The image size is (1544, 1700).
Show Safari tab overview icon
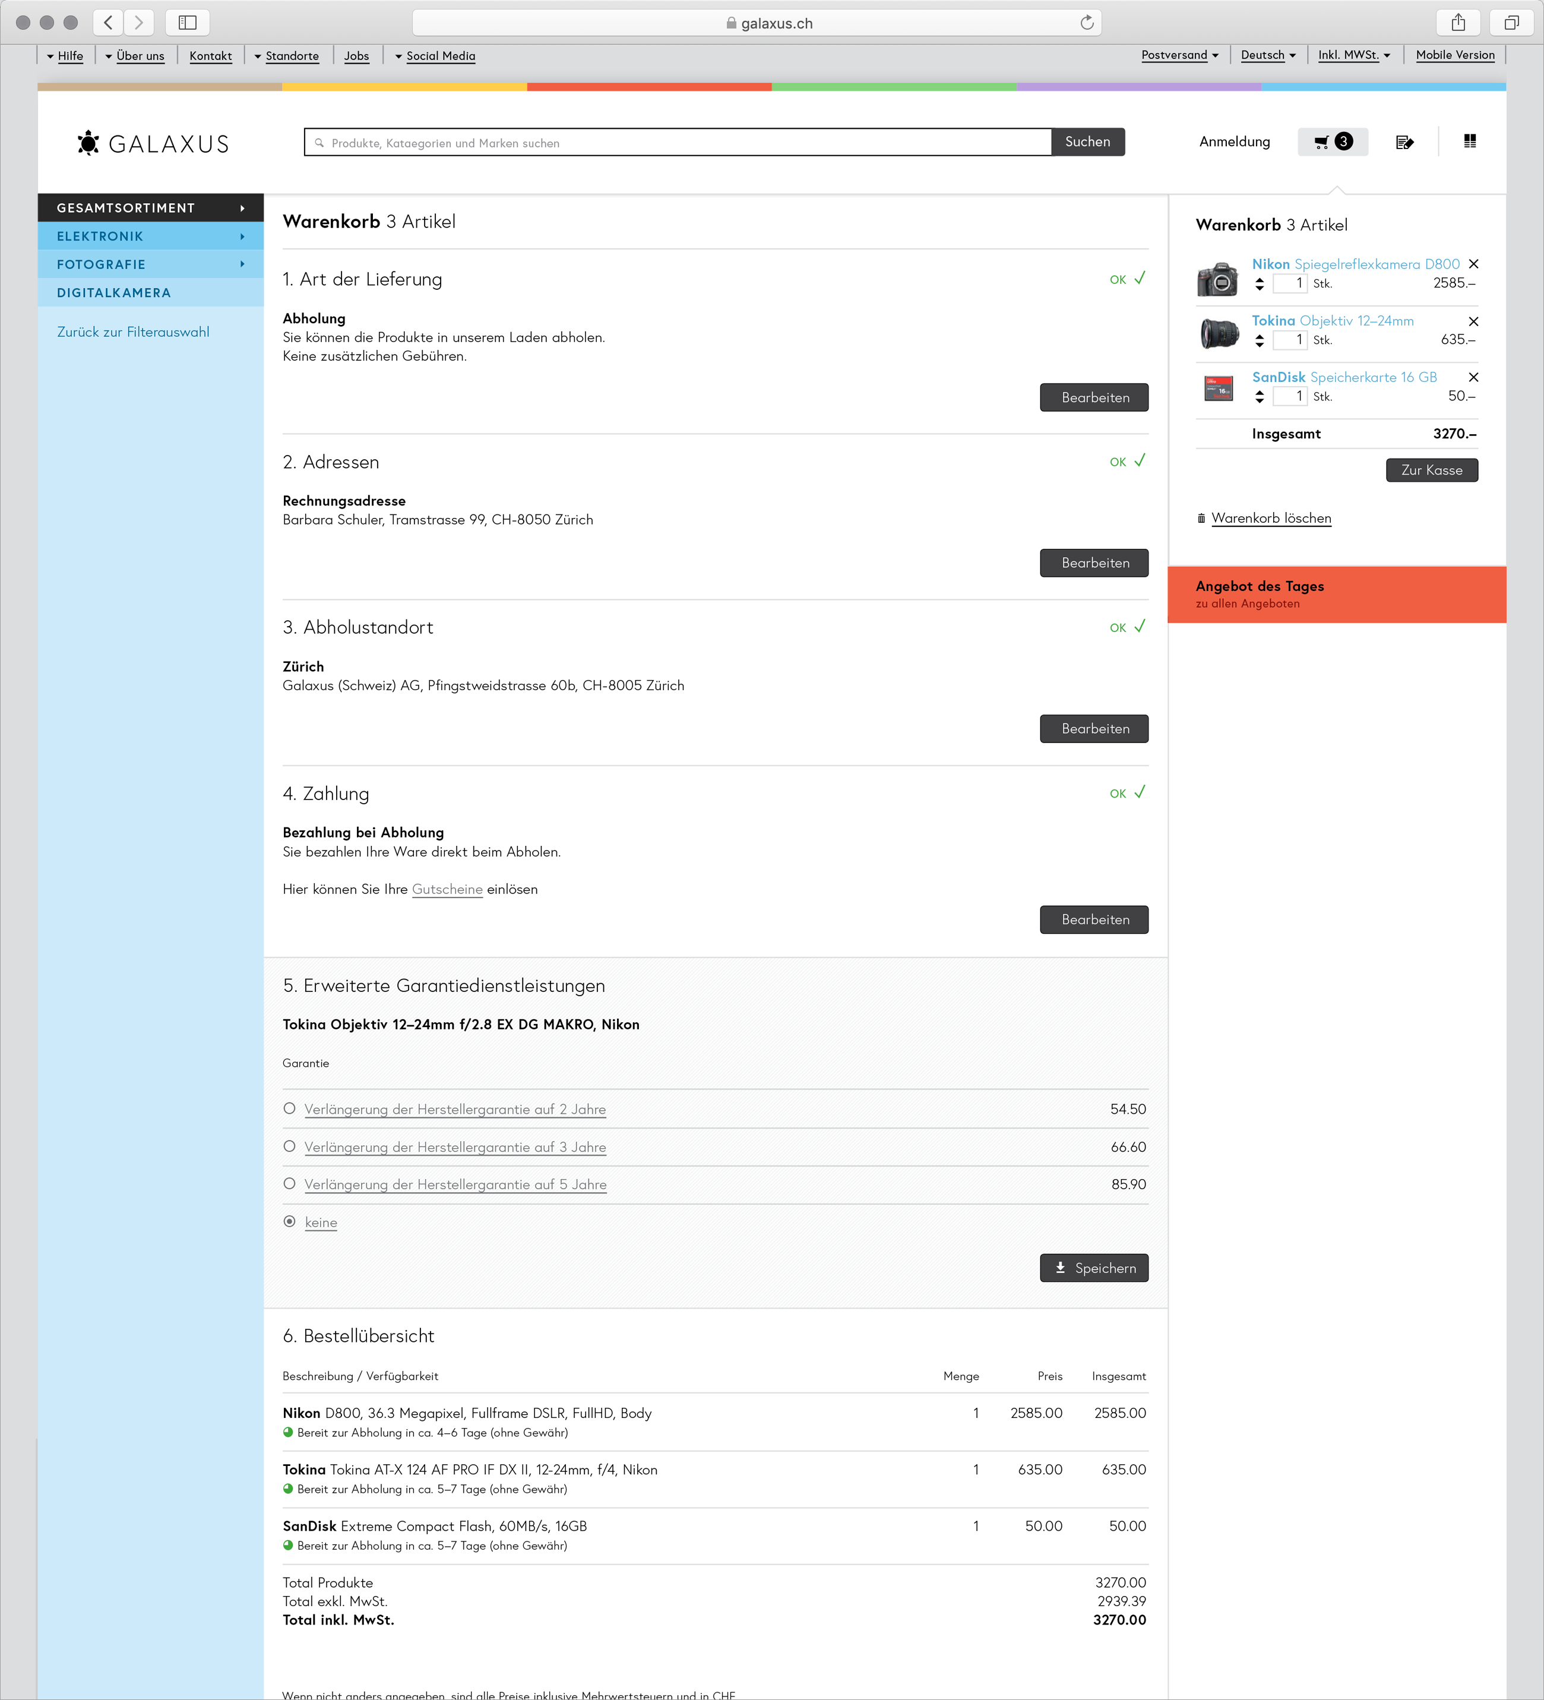click(1511, 23)
